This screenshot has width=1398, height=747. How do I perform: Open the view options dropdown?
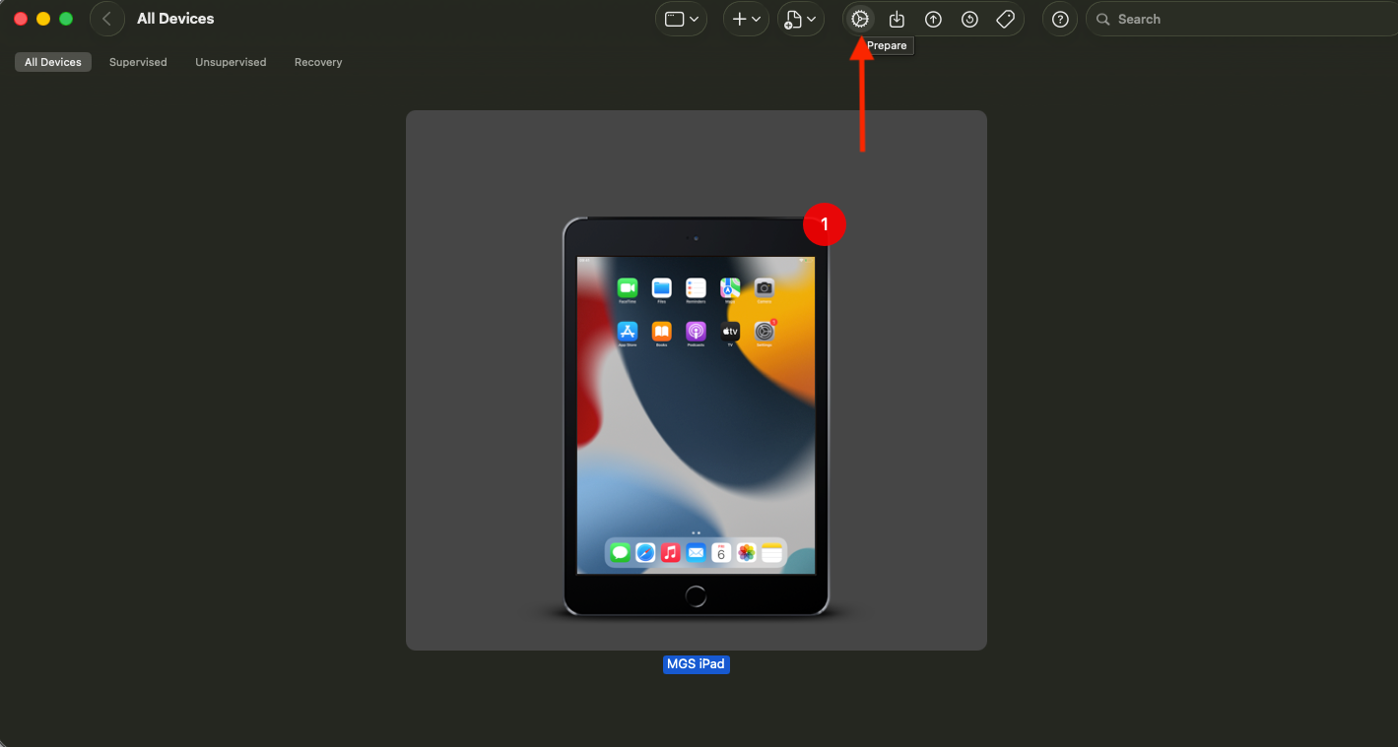[x=681, y=19]
